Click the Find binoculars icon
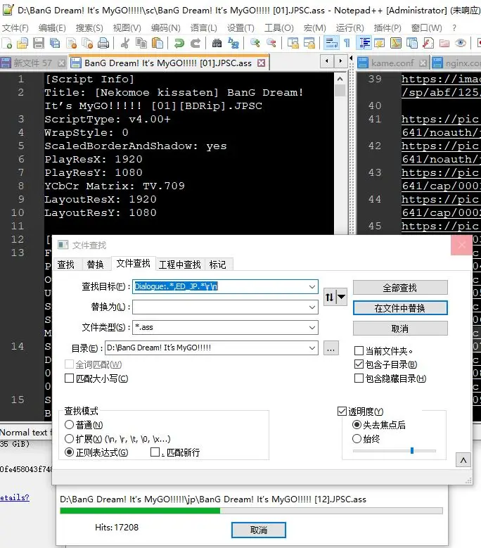481x548 pixels. click(217, 44)
